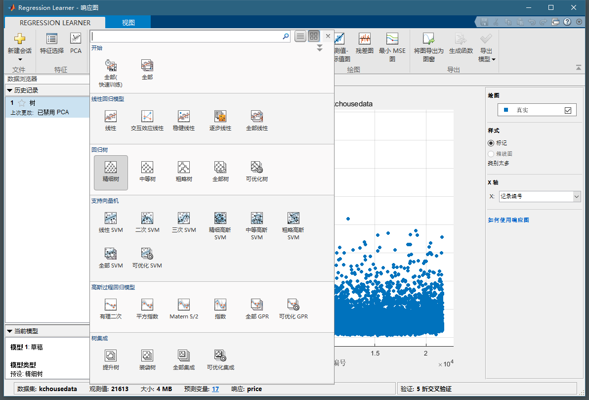Open the 残差图 plot

coord(365,44)
